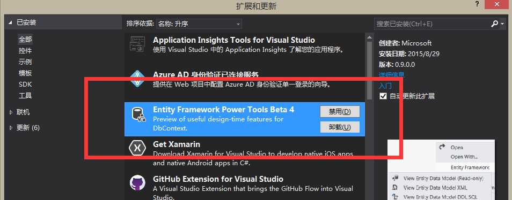This screenshot has height=200, width=512.
Task: Open the 排序依据 名称: 升序 dropdown
Action: (x=199, y=24)
